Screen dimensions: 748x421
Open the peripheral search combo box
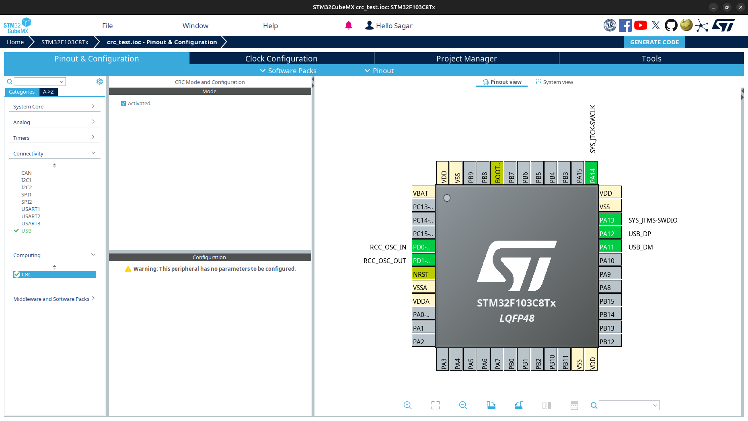point(40,82)
